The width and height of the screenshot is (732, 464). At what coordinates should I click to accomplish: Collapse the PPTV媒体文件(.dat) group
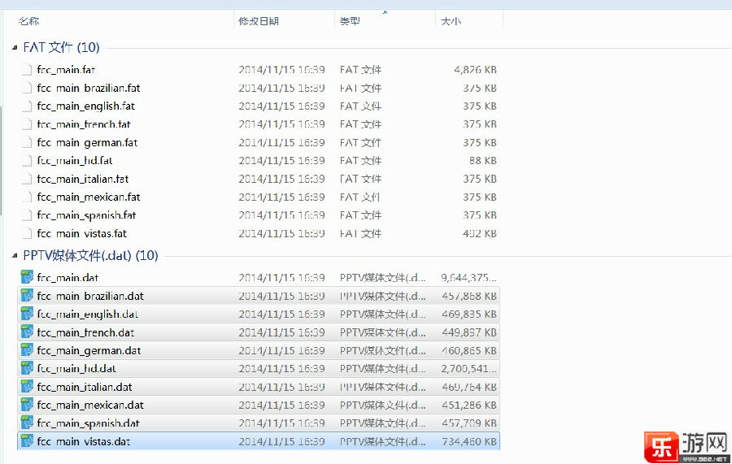(15, 256)
